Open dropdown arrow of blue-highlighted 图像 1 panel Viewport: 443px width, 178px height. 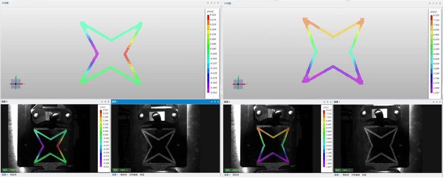212,102
